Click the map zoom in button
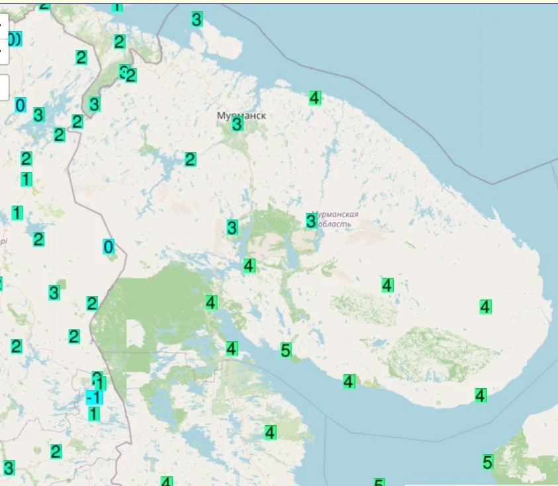 pos(3,26)
